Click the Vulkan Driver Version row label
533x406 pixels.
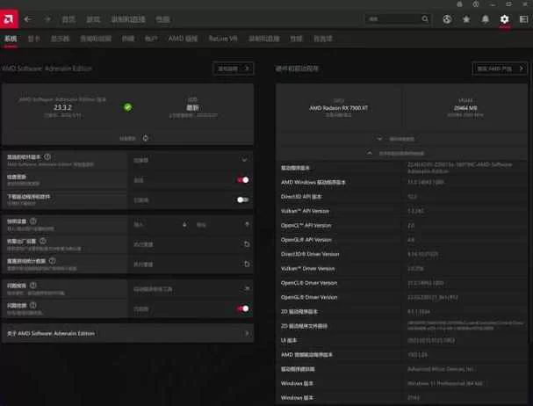click(308, 269)
